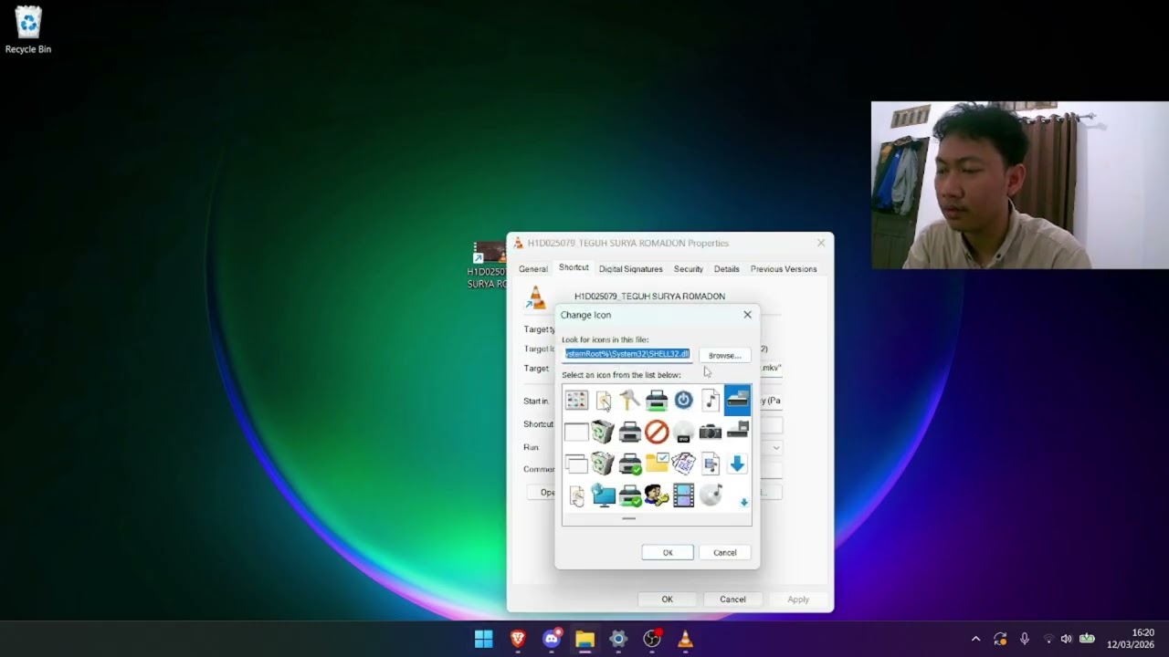Select the black camera icon
Image resolution: width=1169 pixels, height=657 pixels.
711,432
